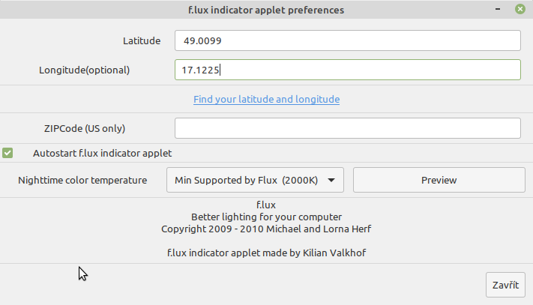Image resolution: width=533 pixels, height=305 pixels.
Task: Click the ZIPCode (US only) label
Action: pyautogui.click(x=85, y=128)
